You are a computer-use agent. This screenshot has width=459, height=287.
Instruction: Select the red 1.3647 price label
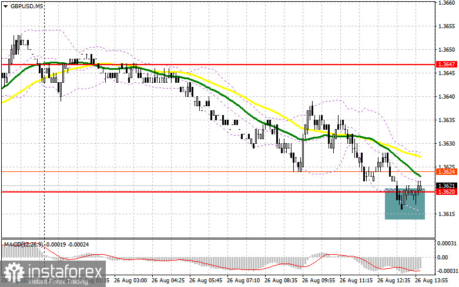pos(447,65)
